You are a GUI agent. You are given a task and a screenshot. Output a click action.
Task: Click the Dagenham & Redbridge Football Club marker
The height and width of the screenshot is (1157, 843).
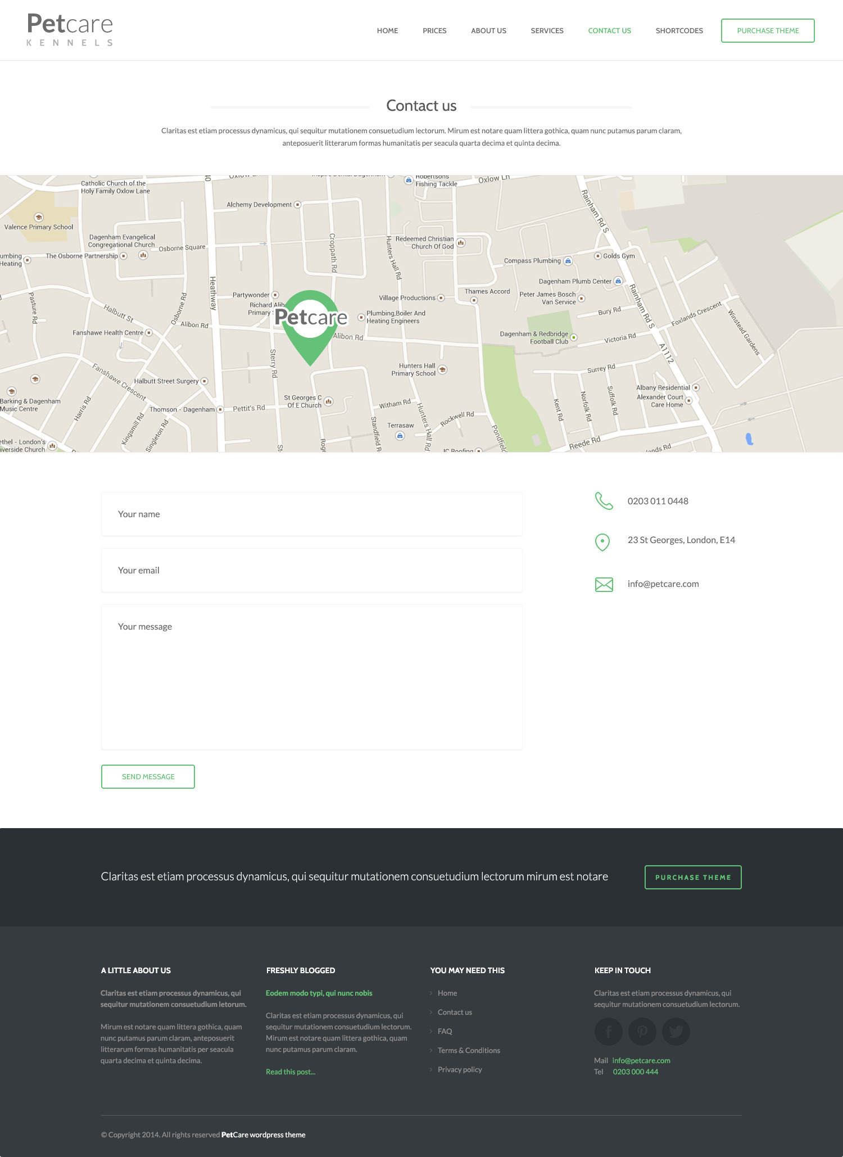[574, 337]
